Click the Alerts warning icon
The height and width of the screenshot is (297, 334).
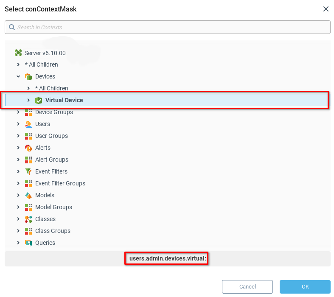coord(28,148)
